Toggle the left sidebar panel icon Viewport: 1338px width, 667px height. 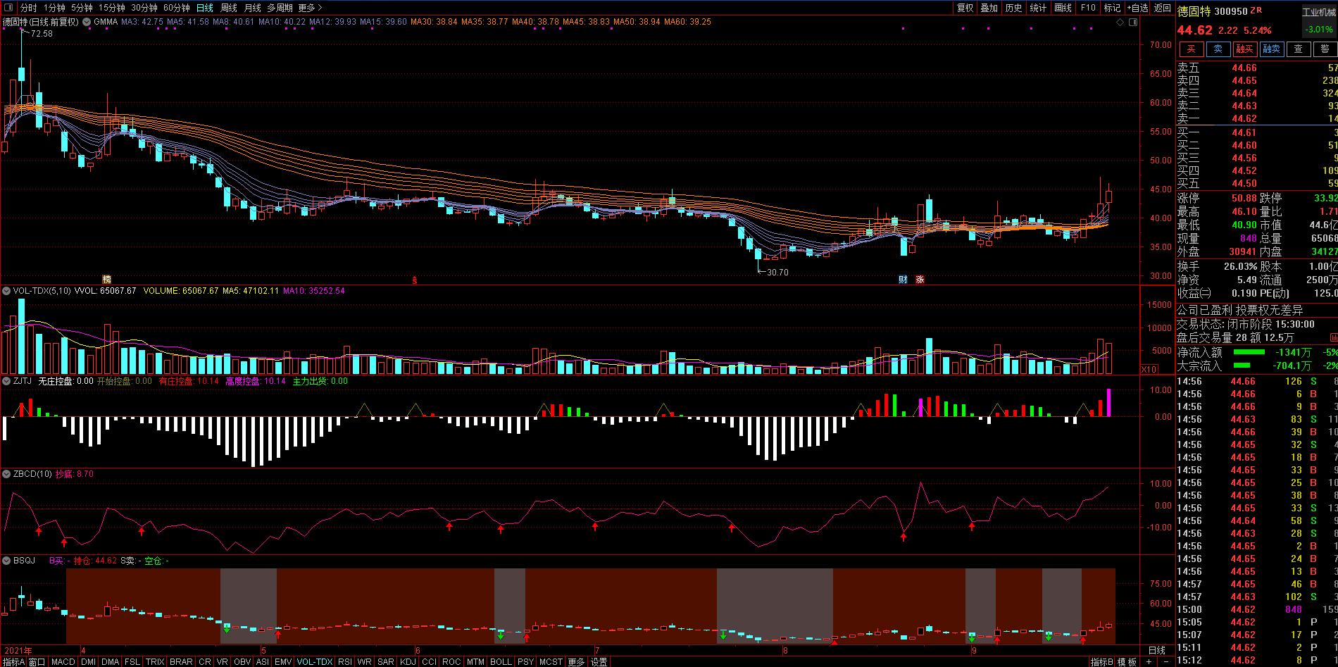pos(8,8)
